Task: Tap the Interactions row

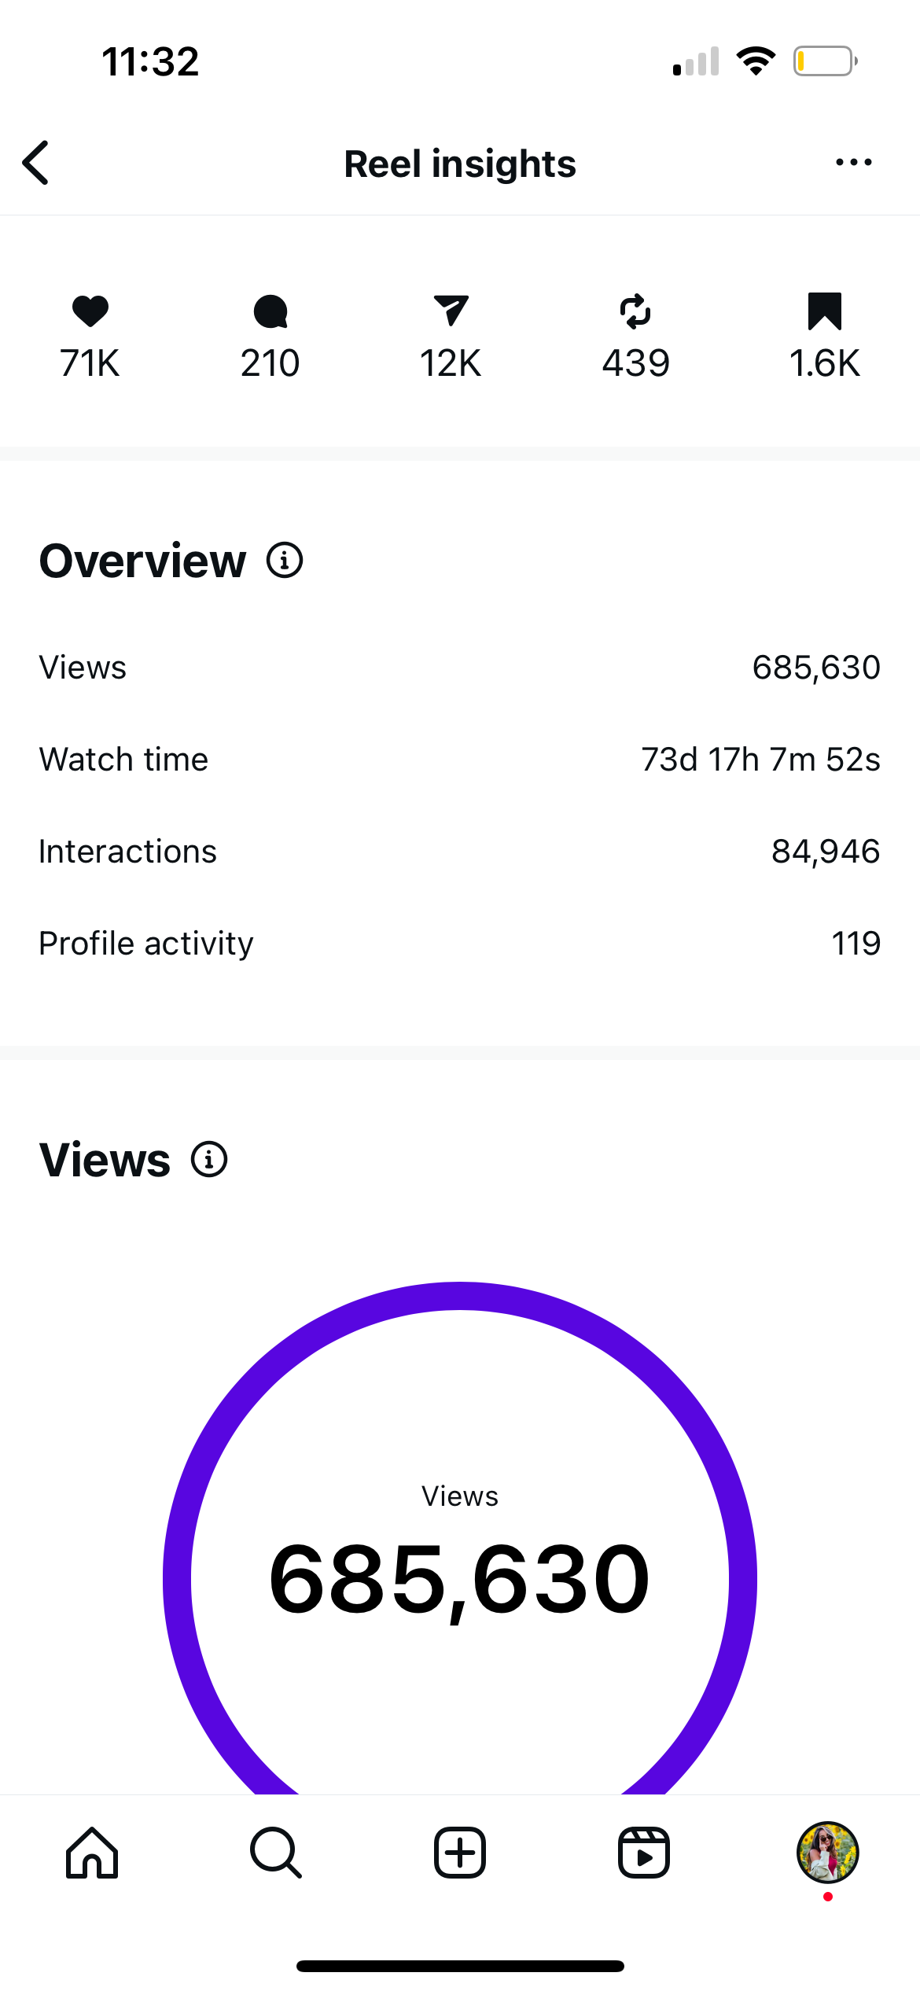Action: click(x=460, y=852)
